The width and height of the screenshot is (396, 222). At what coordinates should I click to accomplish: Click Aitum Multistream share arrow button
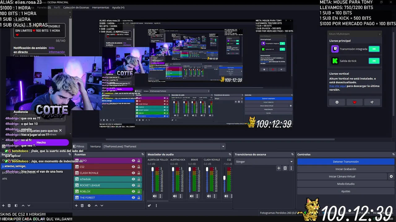pos(372,102)
